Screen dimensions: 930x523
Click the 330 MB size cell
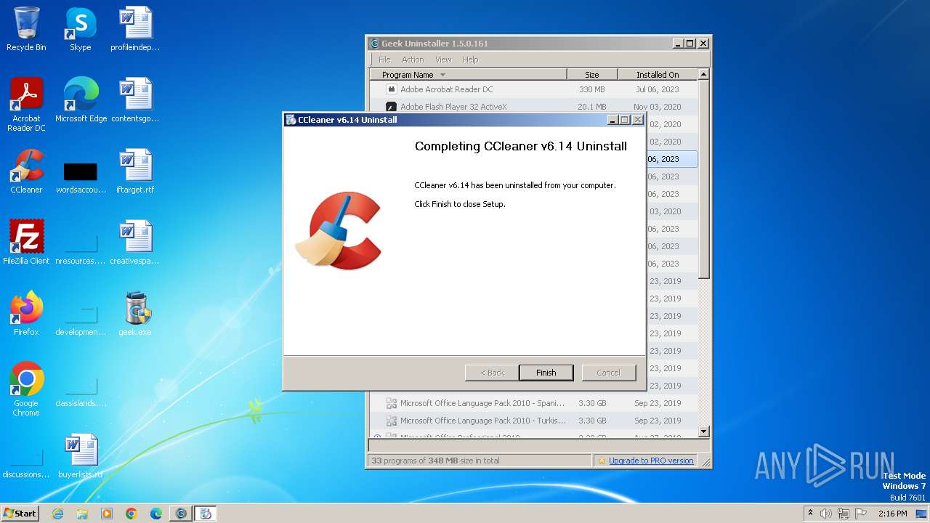tap(591, 89)
